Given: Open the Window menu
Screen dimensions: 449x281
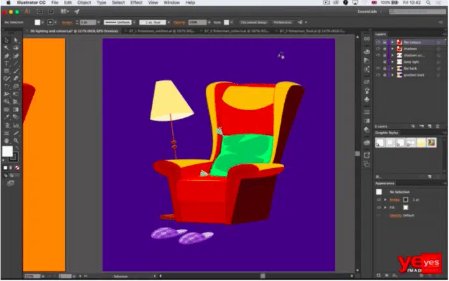Looking at the screenshot, I should [171, 3].
